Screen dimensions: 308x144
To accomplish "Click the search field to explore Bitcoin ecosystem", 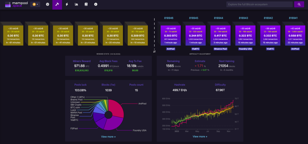I will 260,5.
